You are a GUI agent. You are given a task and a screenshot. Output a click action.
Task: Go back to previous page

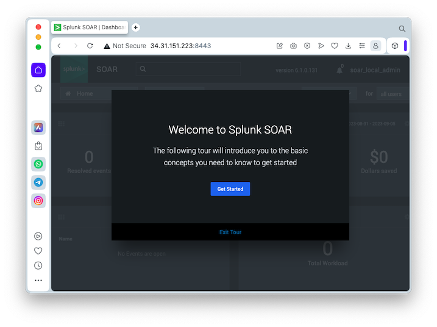point(59,46)
